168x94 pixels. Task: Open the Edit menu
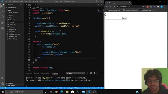tap(10, 1)
